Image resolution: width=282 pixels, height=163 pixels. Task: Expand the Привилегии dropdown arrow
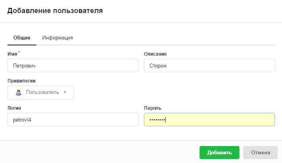(x=65, y=92)
